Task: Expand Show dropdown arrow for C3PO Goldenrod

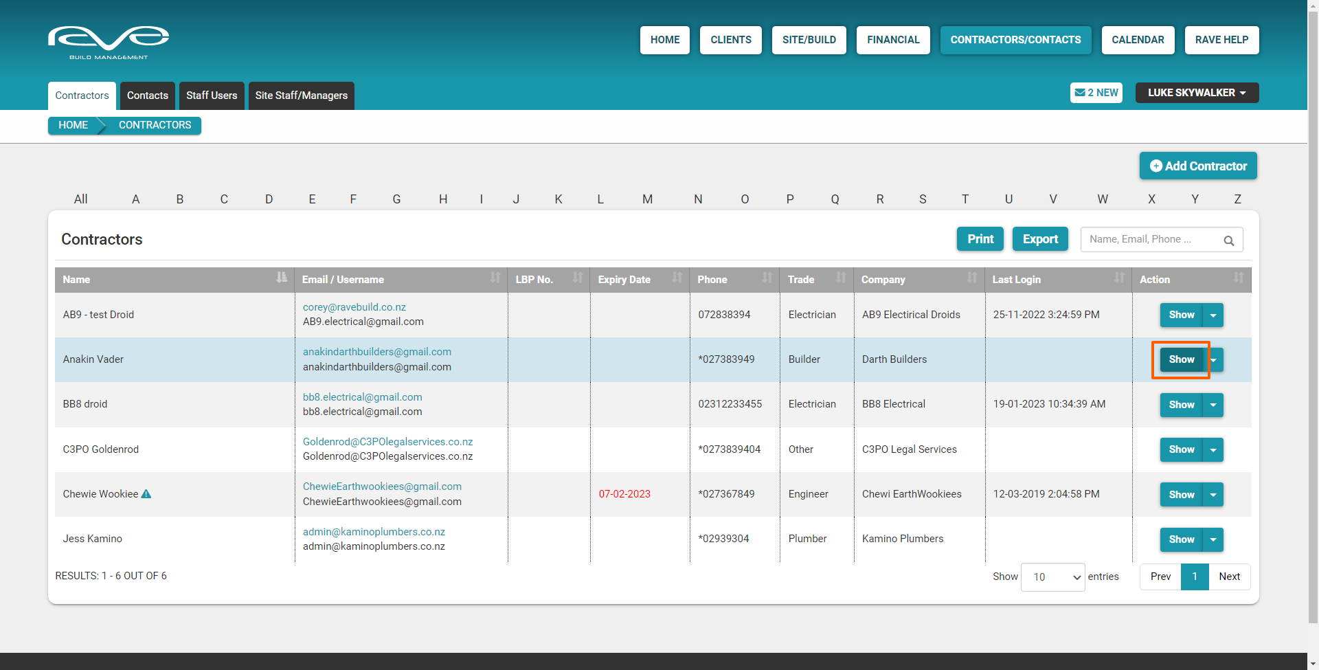Action: pyautogui.click(x=1214, y=449)
